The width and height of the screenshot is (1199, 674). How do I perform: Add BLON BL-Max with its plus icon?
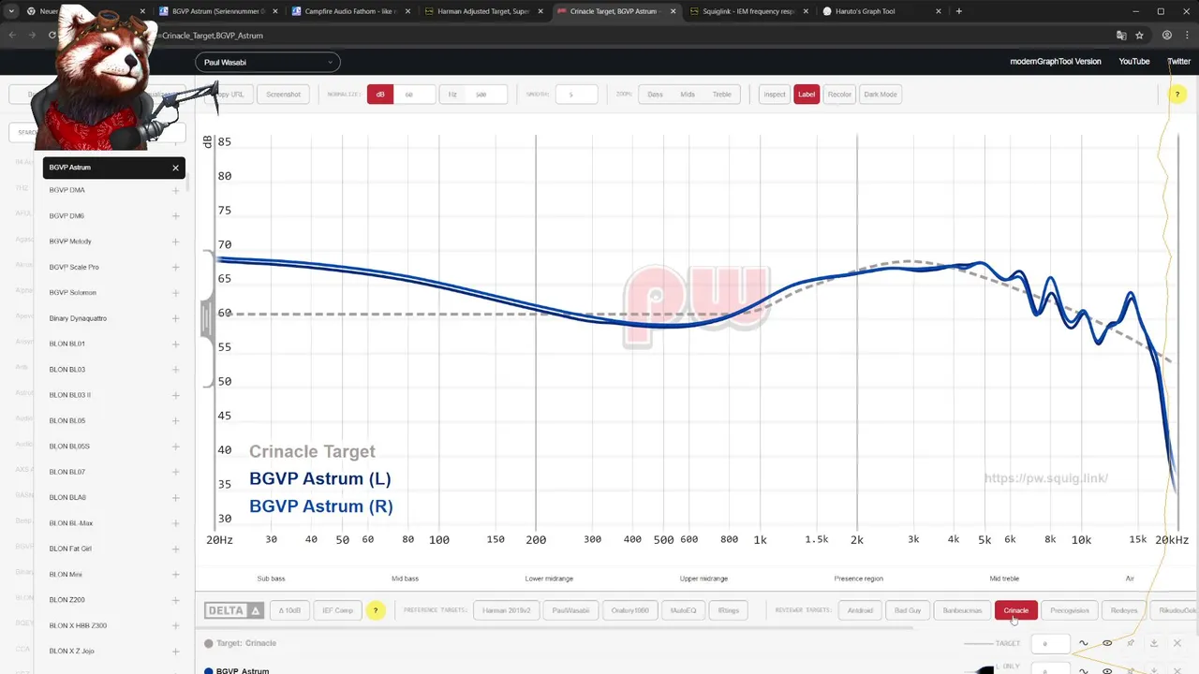click(x=175, y=523)
